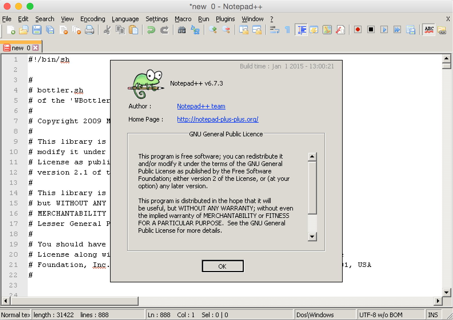Open Function List toolbar icon
The image size is (453, 320).
pos(340,30)
